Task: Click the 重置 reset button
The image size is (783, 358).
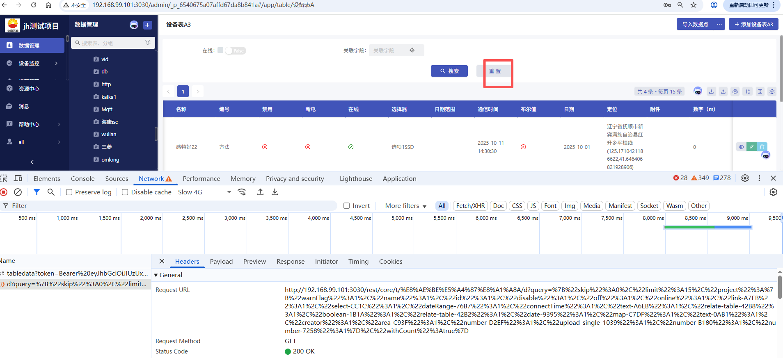Action: click(x=495, y=71)
